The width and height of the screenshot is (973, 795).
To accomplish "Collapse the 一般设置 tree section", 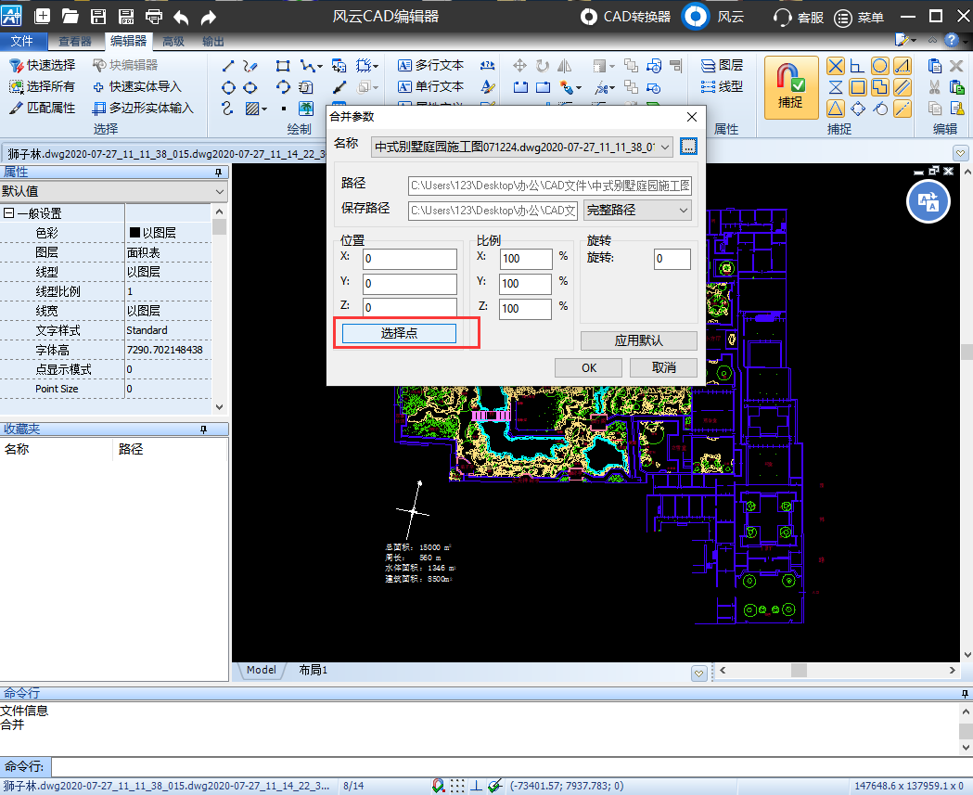I will point(8,213).
